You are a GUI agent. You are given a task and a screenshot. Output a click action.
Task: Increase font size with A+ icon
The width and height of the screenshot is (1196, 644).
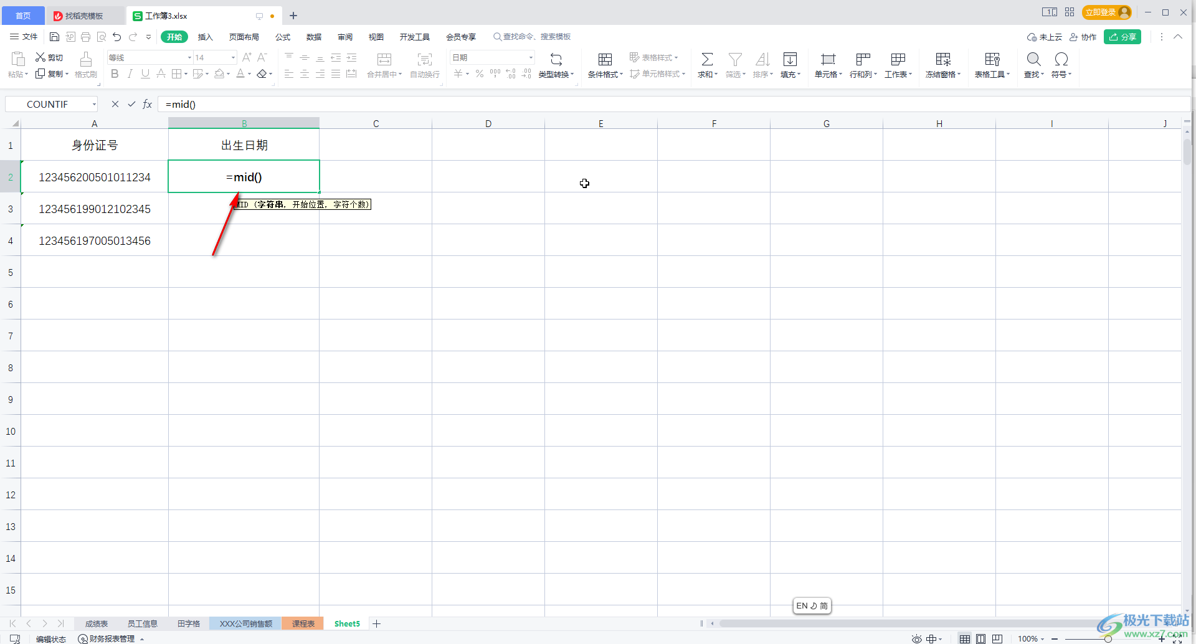click(x=247, y=57)
